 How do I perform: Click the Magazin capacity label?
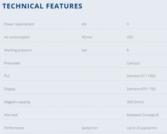pos(17,102)
